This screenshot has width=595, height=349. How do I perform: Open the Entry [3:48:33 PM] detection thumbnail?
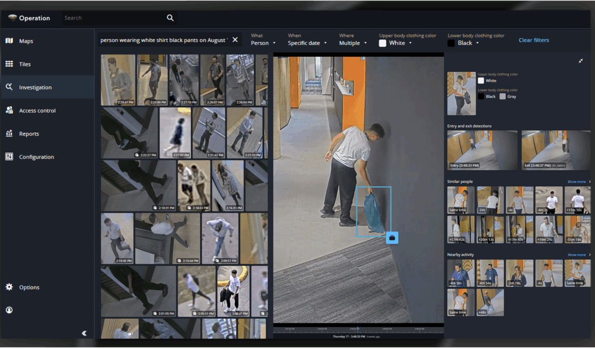coord(482,150)
